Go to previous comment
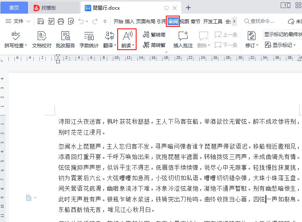The height and width of the screenshot is (222, 302). tap(226, 35)
